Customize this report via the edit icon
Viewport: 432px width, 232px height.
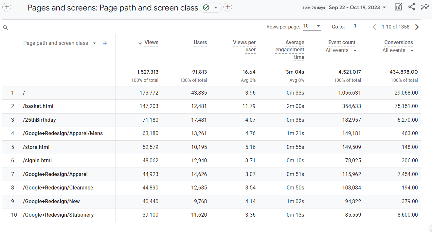tap(398, 7)
